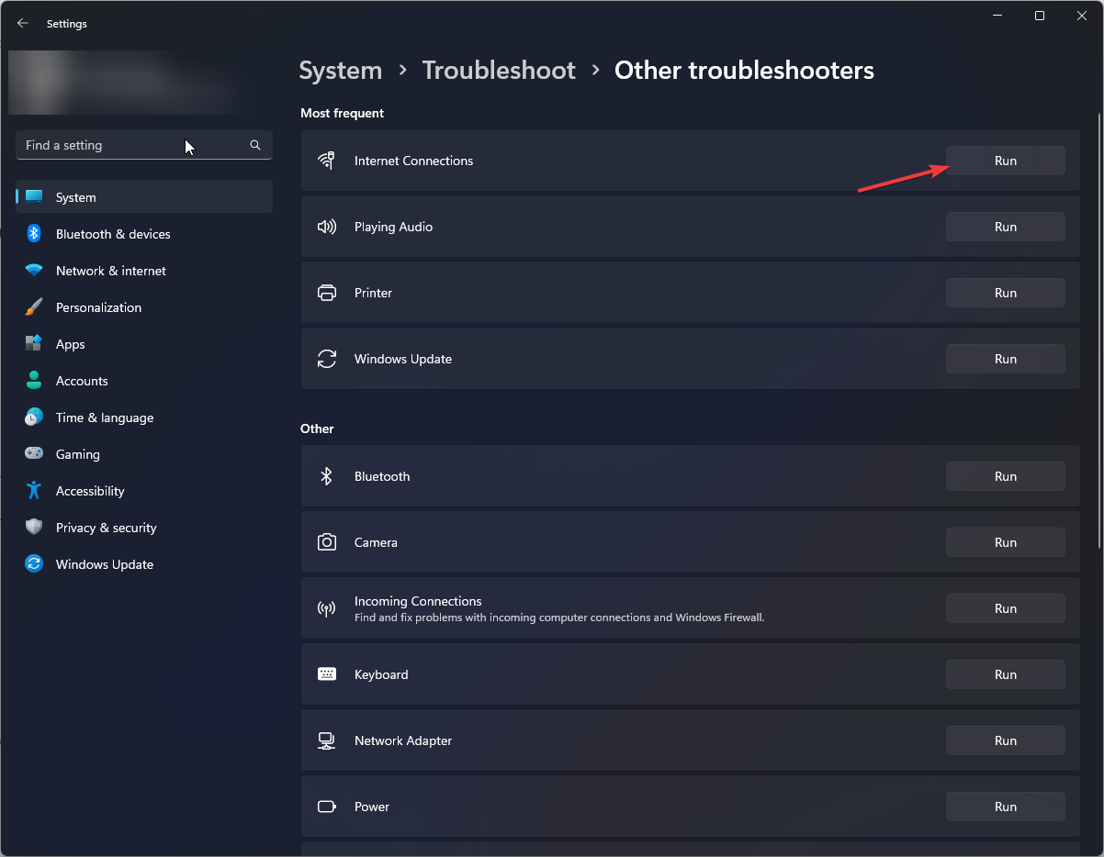Select Gaming in the sidebar
Screen dimensions: 1104x857
tap(144, 454)
